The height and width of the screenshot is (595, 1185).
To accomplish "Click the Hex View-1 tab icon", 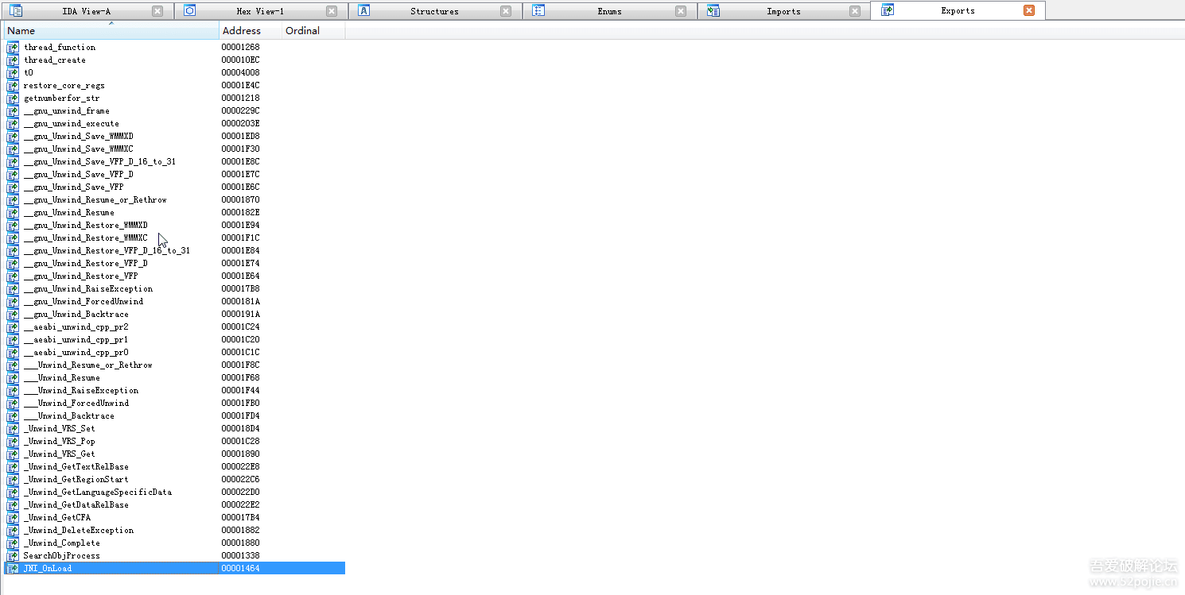I will 190,11.
